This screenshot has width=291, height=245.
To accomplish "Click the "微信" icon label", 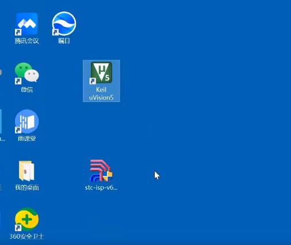I will [27, 90].
